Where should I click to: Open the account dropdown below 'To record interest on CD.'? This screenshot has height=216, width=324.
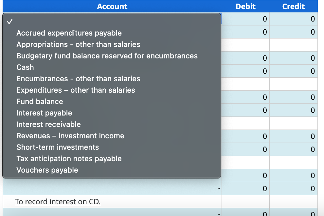coord(112,212)
